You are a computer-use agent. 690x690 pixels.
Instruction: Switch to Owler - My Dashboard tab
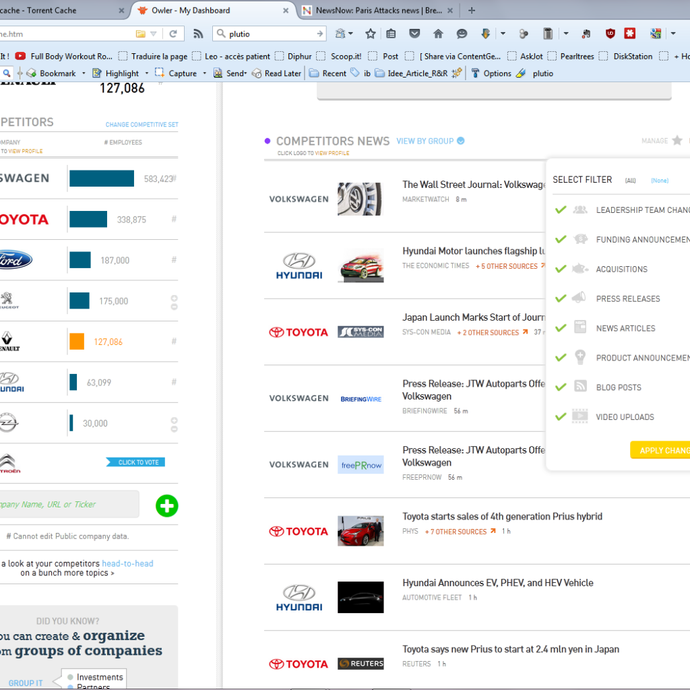(x=214, y=10)
